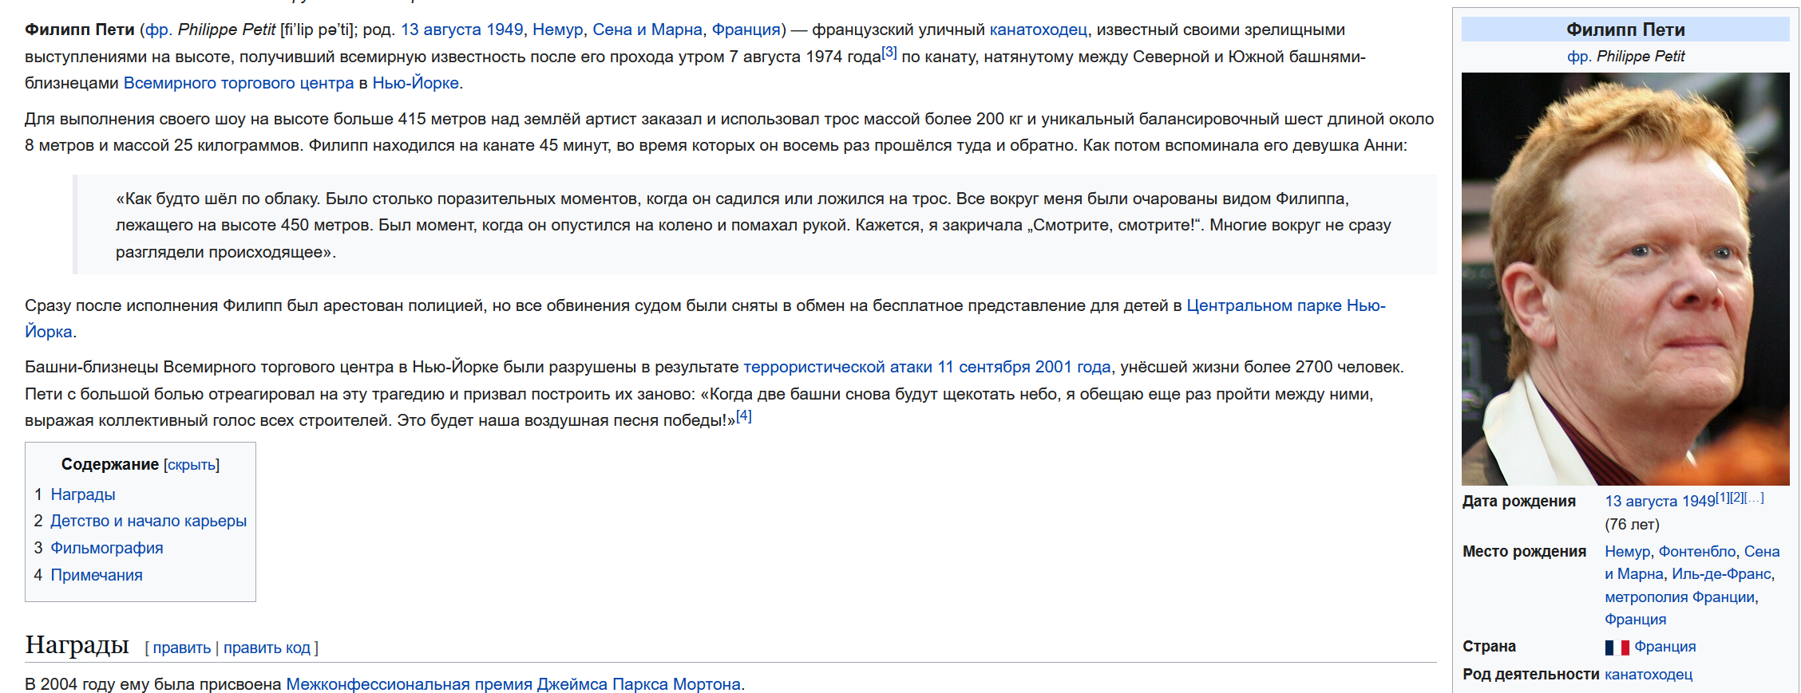This screenshot has height=693, width=1801.
Task: Click the French flag icon beside Страна
Action: 1617,648
